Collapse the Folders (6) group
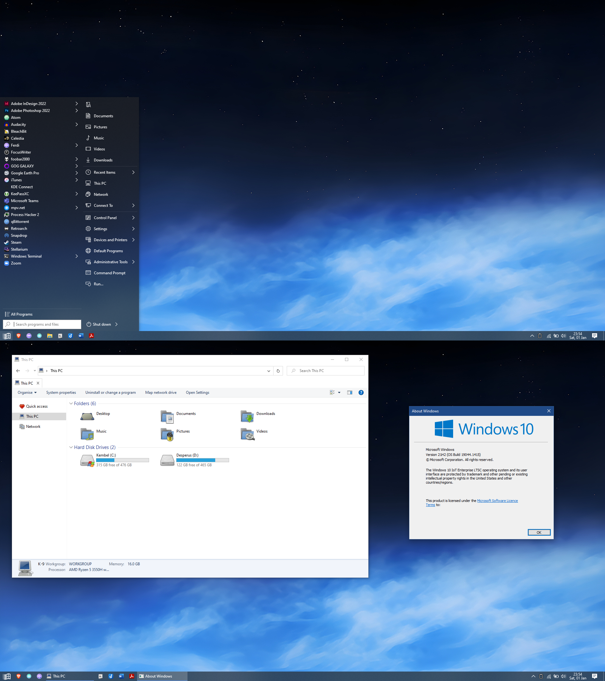The height and width of the screenshot is (681, 605). coord(71,404)
